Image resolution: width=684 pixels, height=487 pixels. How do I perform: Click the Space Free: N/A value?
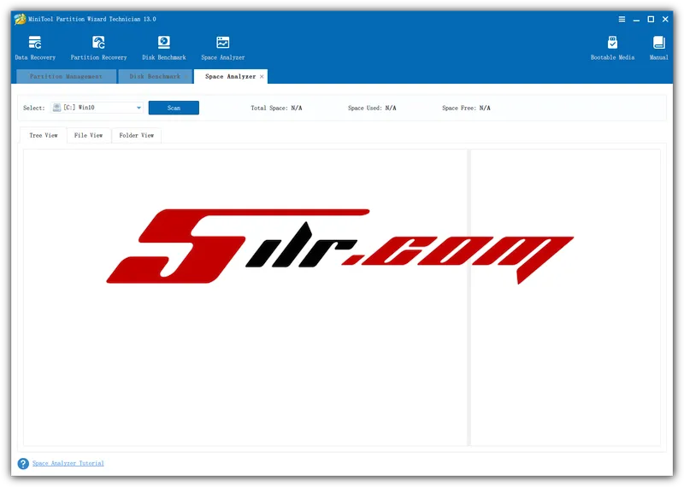click(466, 109)
